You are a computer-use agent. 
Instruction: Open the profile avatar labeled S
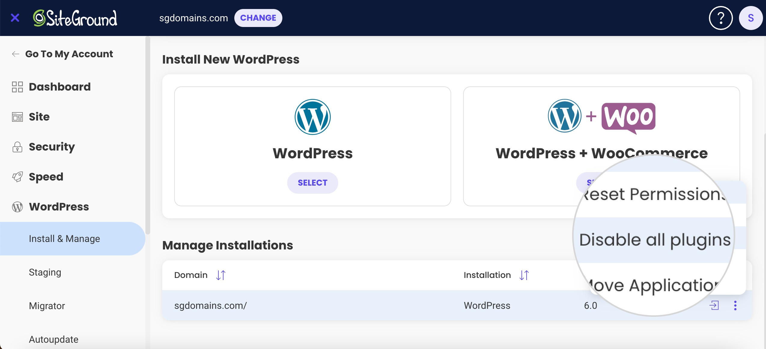751,18
